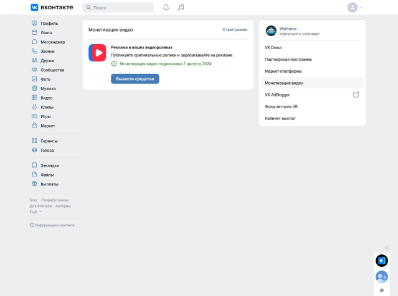Screen dimensions: 398x296
Task: Open Игры from the sidebar
Action: click(x=45, y=116)
